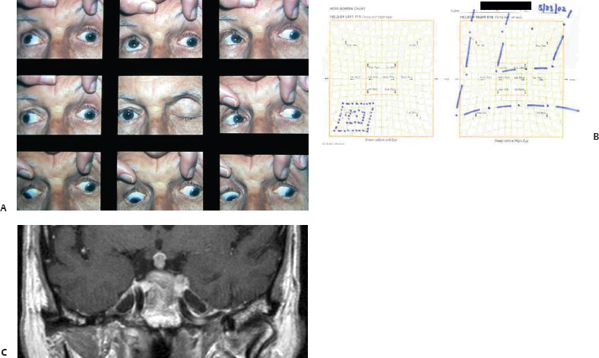
Task: Click the coronal MRI brain scan image
Action: click(162, 291)
